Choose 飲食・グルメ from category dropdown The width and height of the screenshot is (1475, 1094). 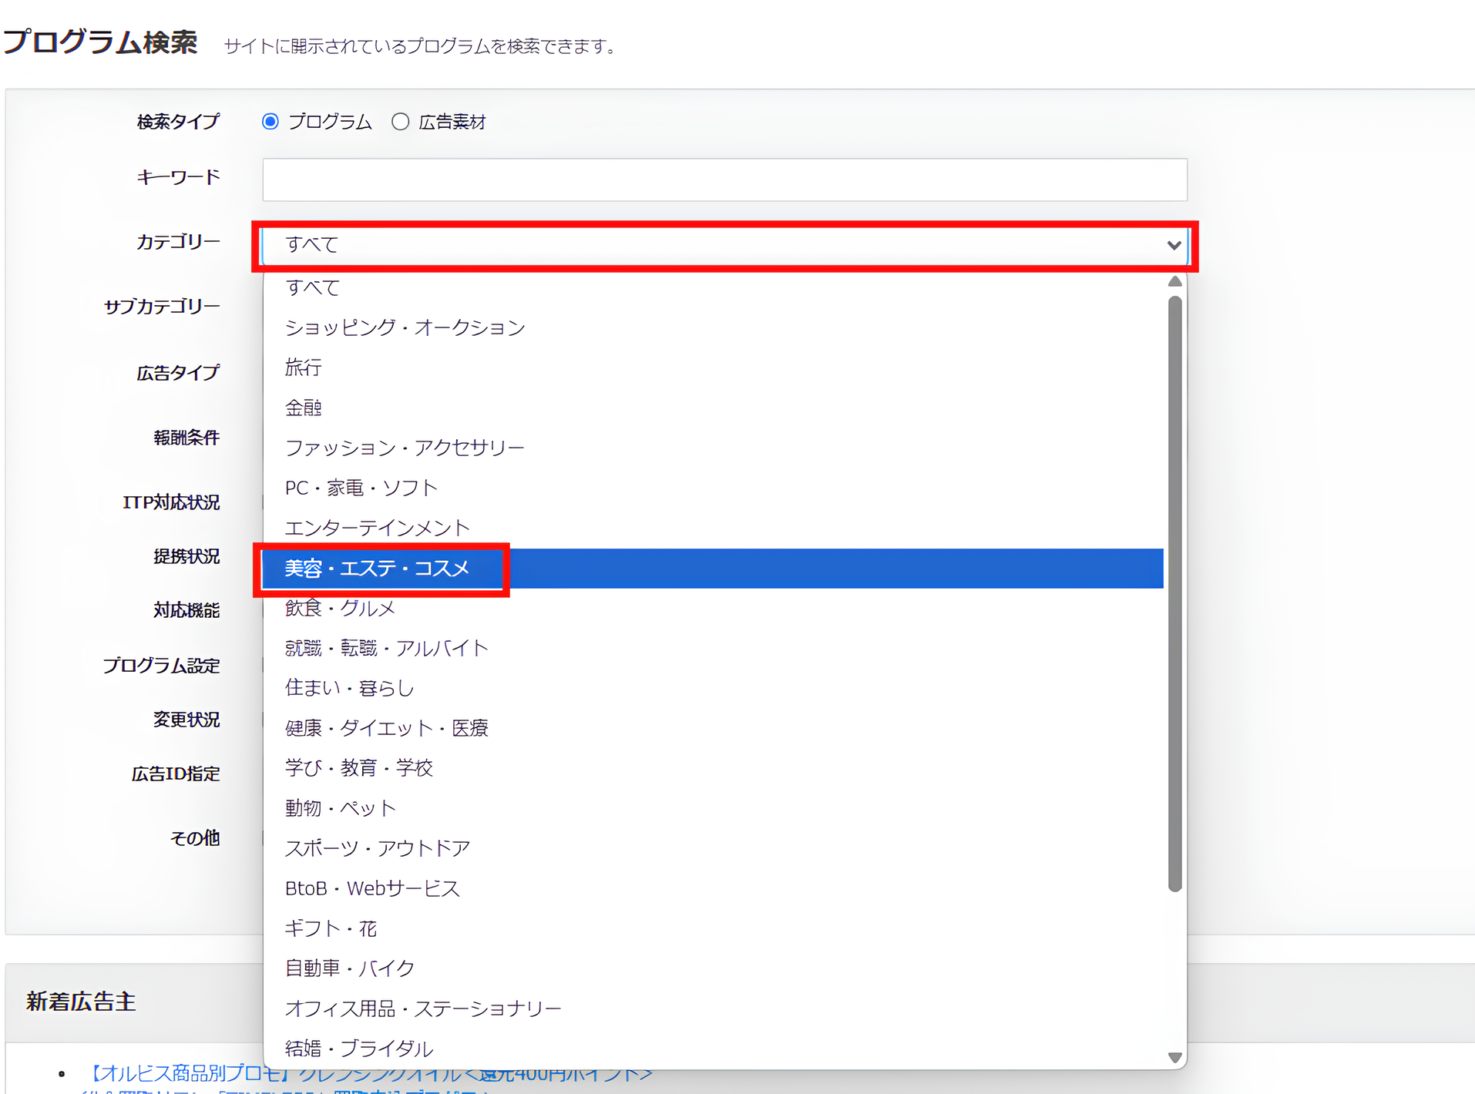(x=339, y=608)
